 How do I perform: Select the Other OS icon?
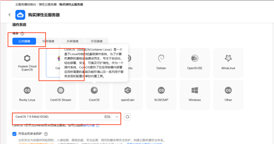(x=228, y=90)
